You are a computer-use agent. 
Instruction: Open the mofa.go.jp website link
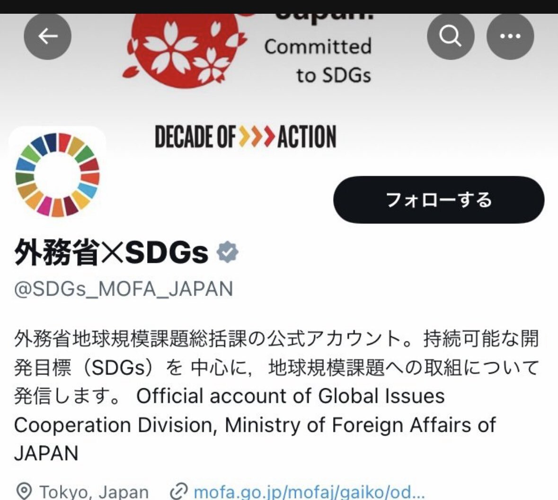click(x=309, y=492)
